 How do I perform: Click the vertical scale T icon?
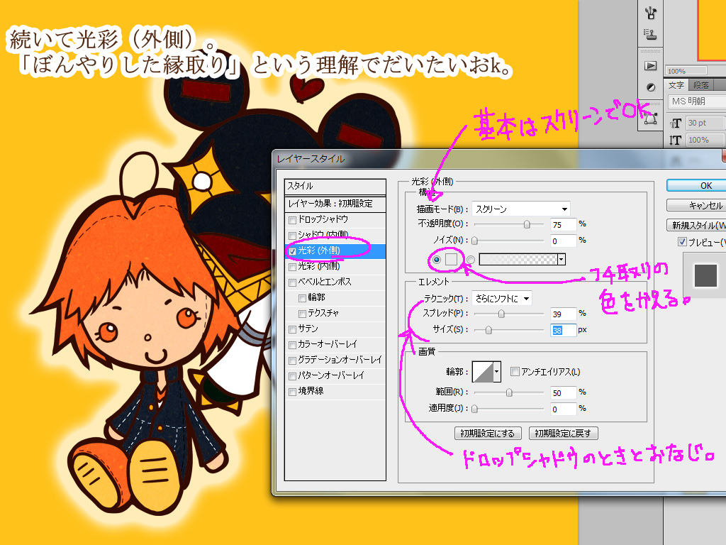[x=676, y=141]
